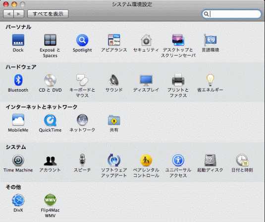Open 起動ディスク (Startup Disk) pane
The height and width of the screenshot is (222, 265).
210,160
